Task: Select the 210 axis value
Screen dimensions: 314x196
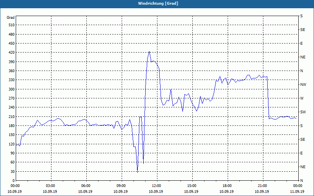Action: (x=12, y=116)
